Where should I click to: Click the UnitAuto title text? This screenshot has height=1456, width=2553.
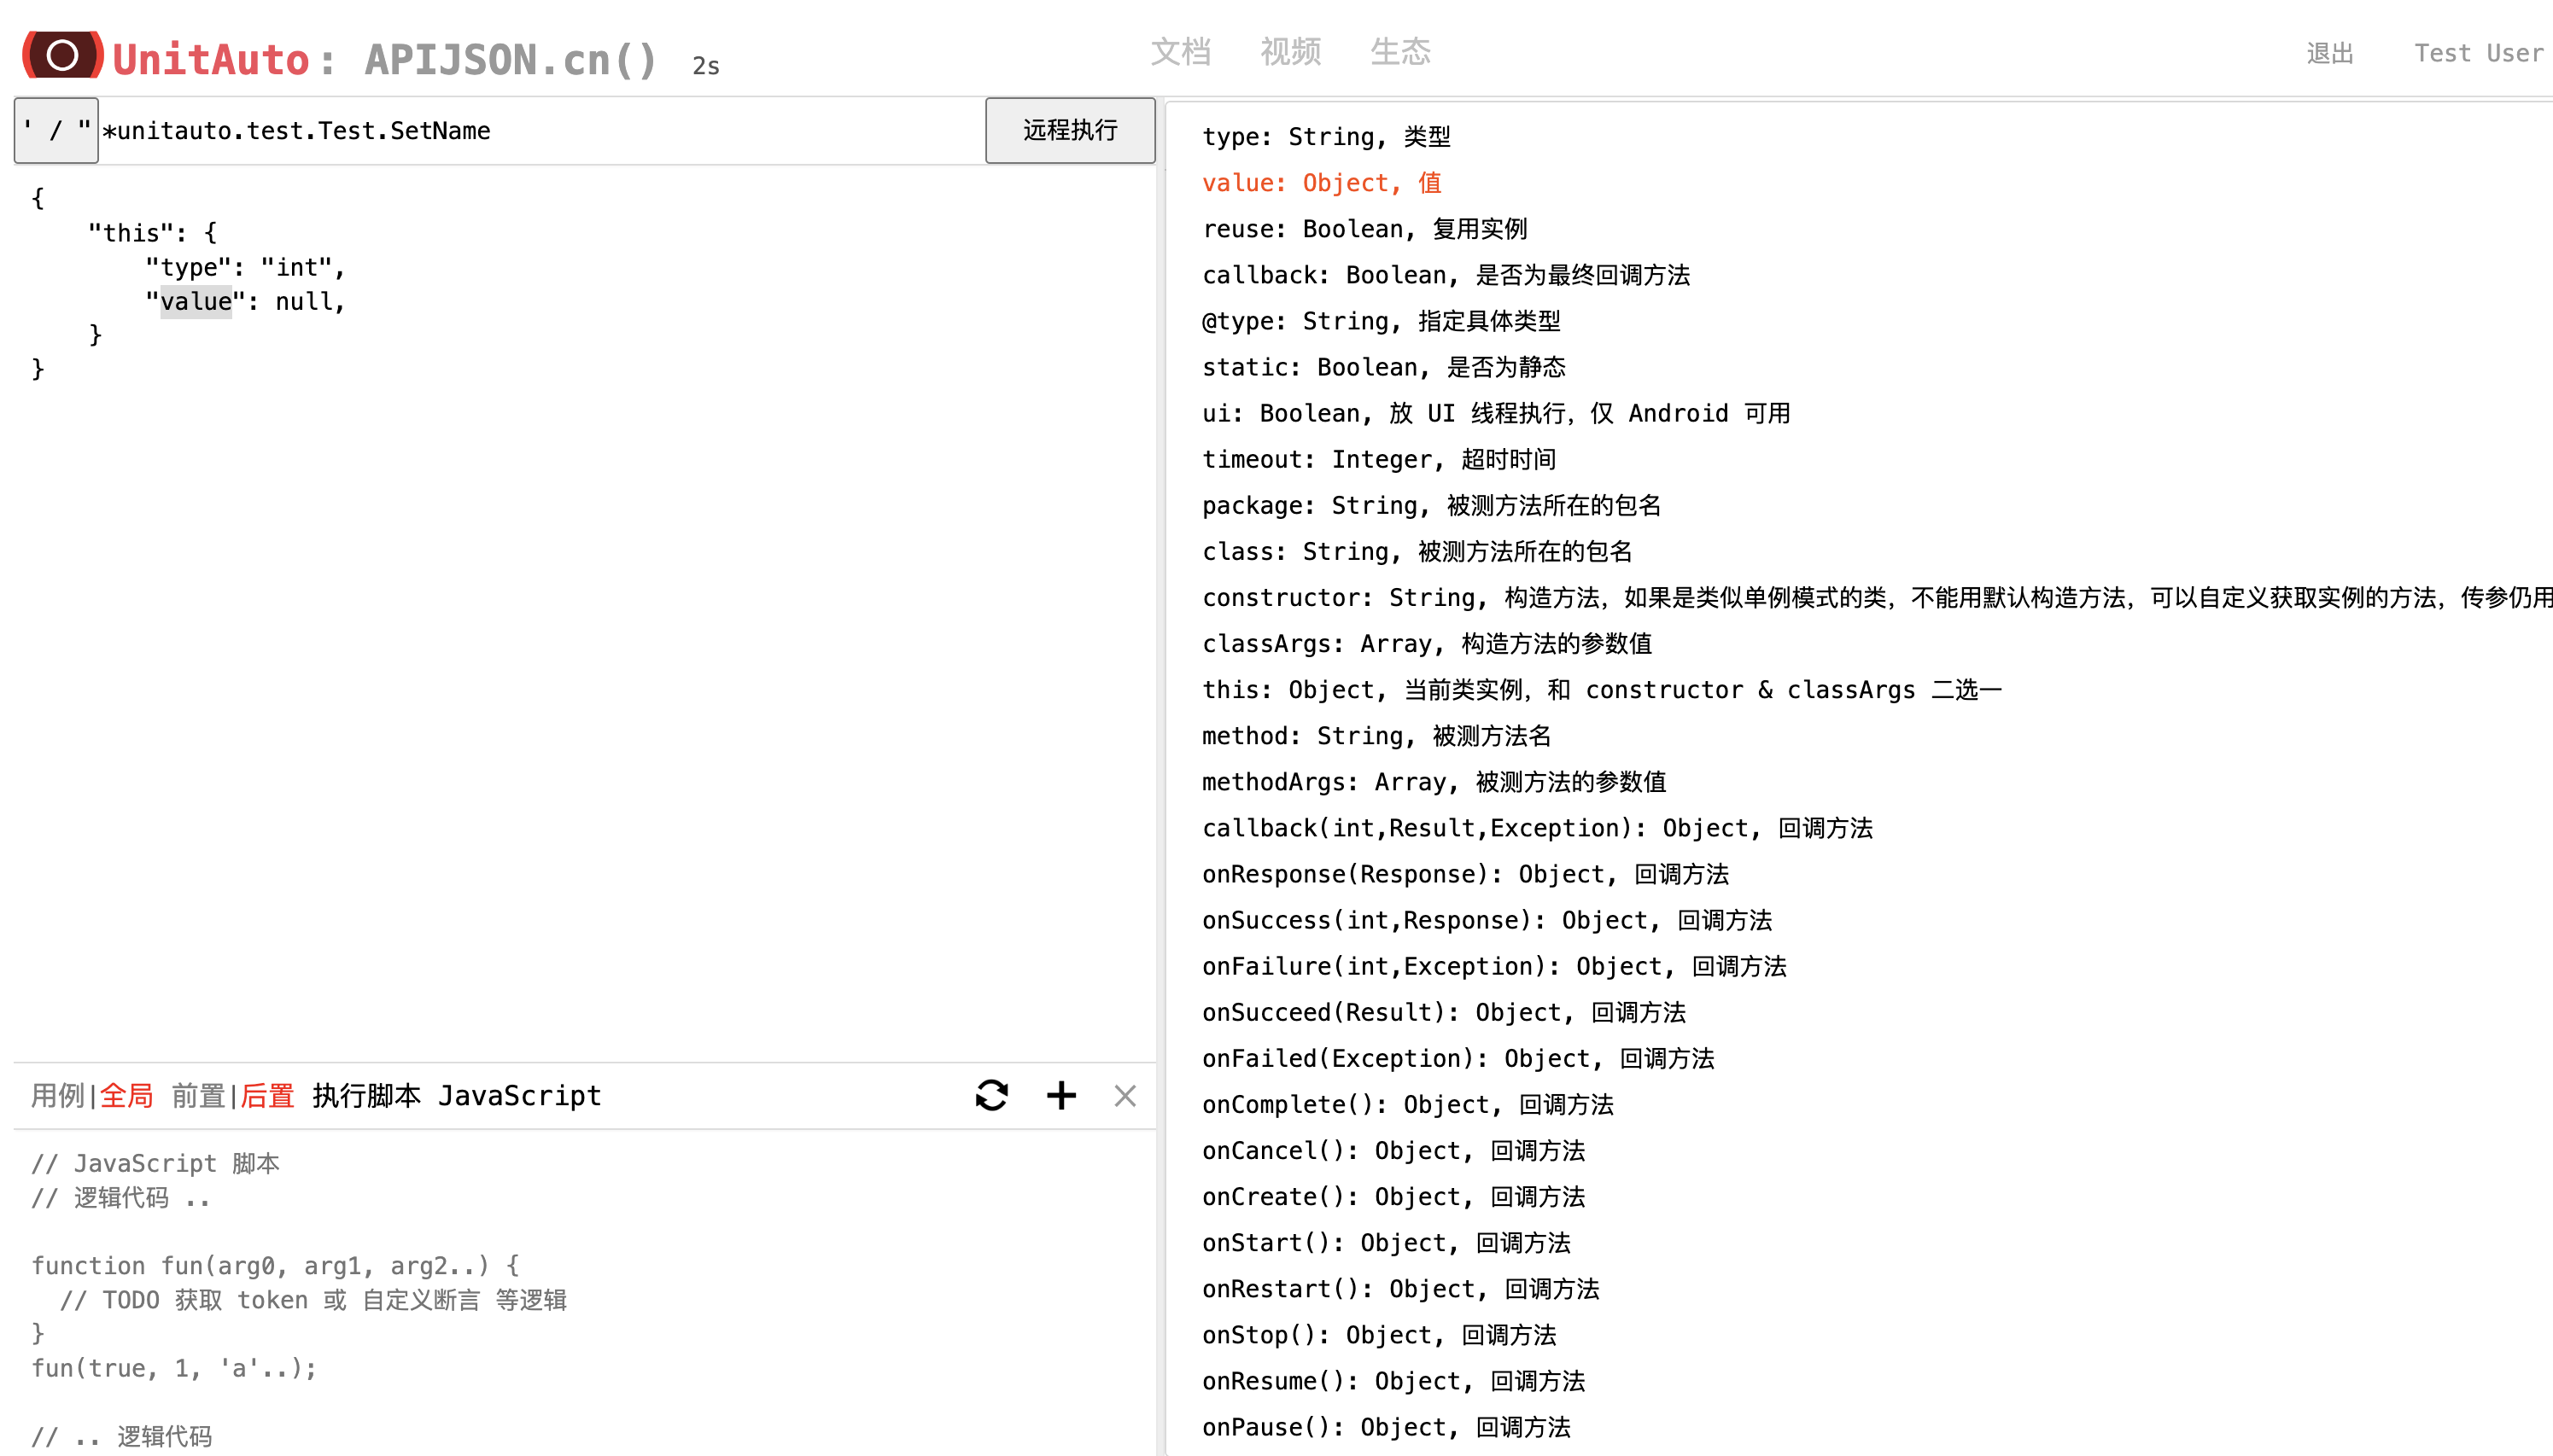tap(210, 60)
